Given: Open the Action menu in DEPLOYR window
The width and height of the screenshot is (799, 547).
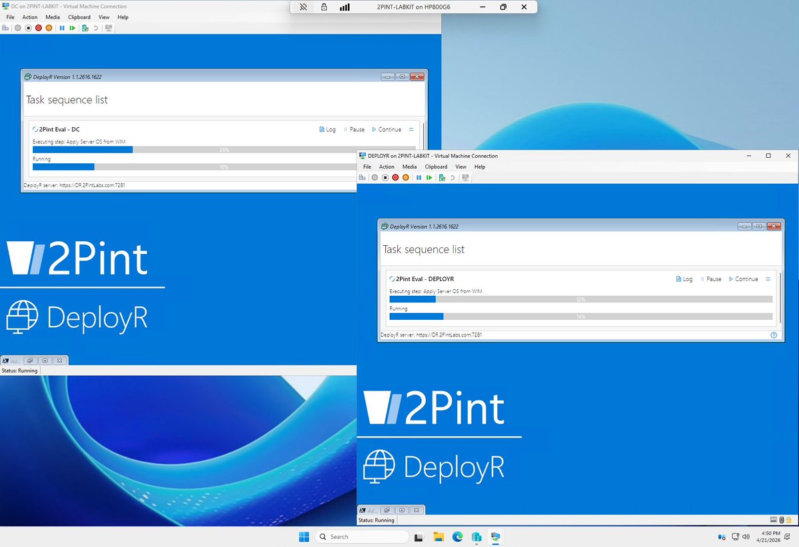Looking at the screenshot, I should [x=387, y=167].
